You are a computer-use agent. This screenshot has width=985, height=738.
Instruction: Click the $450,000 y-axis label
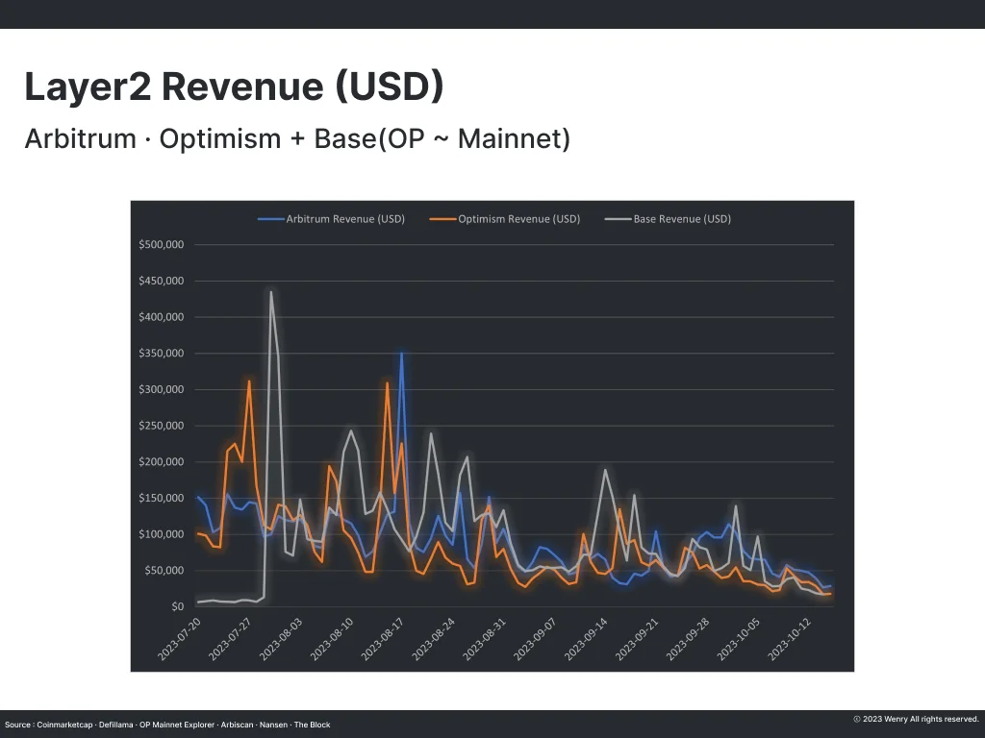(162, 281)
